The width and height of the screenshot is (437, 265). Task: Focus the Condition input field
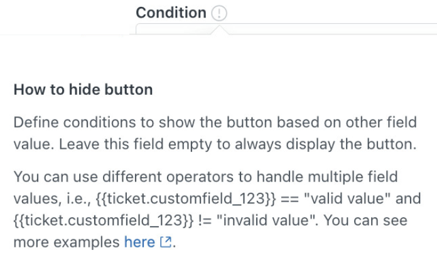click(286, 30)
